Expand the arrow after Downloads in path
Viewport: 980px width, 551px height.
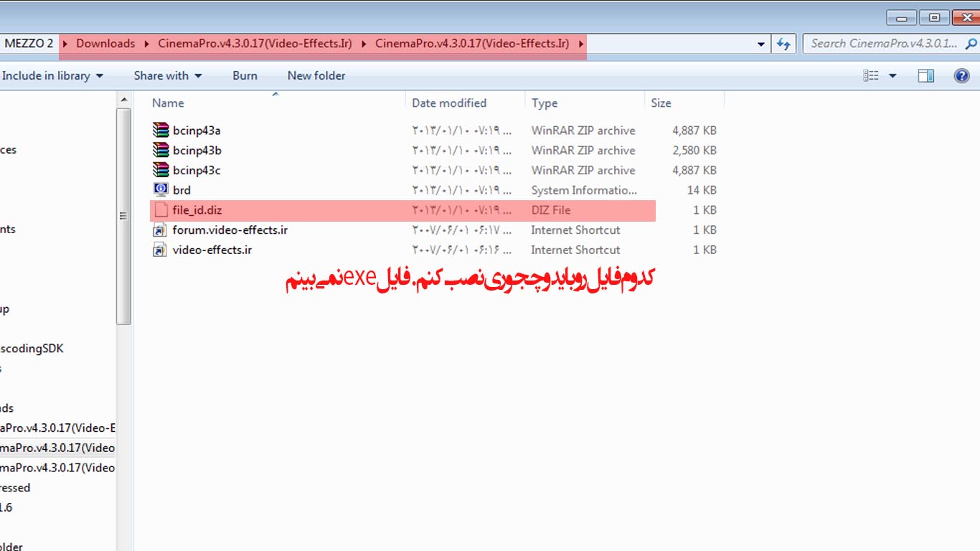pyautogui.click(x=146, y=44)
